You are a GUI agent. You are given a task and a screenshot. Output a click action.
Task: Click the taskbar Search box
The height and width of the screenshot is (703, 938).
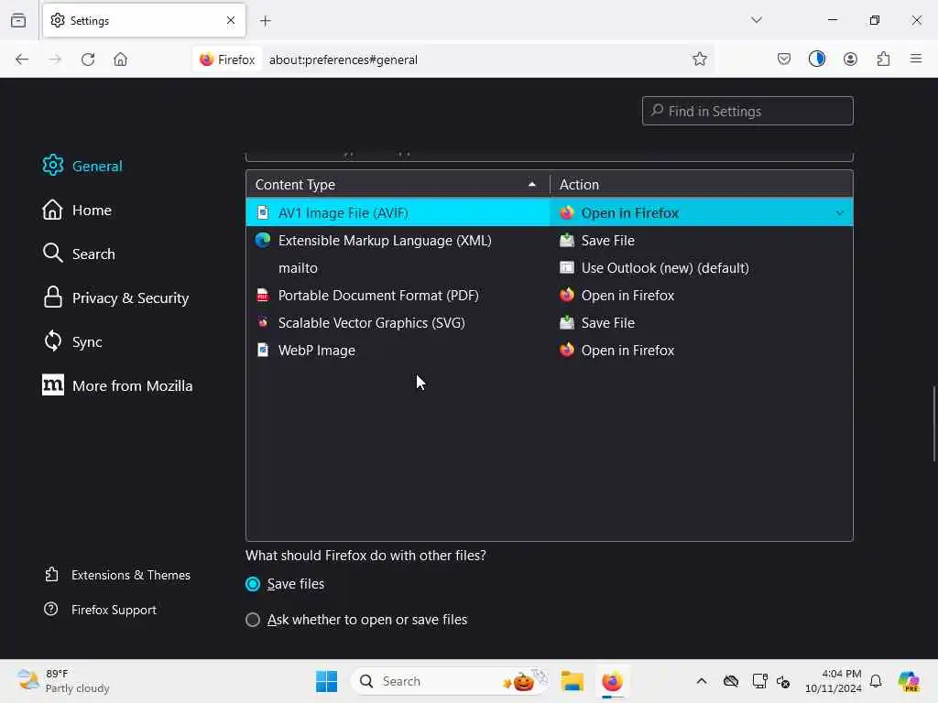[450, 681]
